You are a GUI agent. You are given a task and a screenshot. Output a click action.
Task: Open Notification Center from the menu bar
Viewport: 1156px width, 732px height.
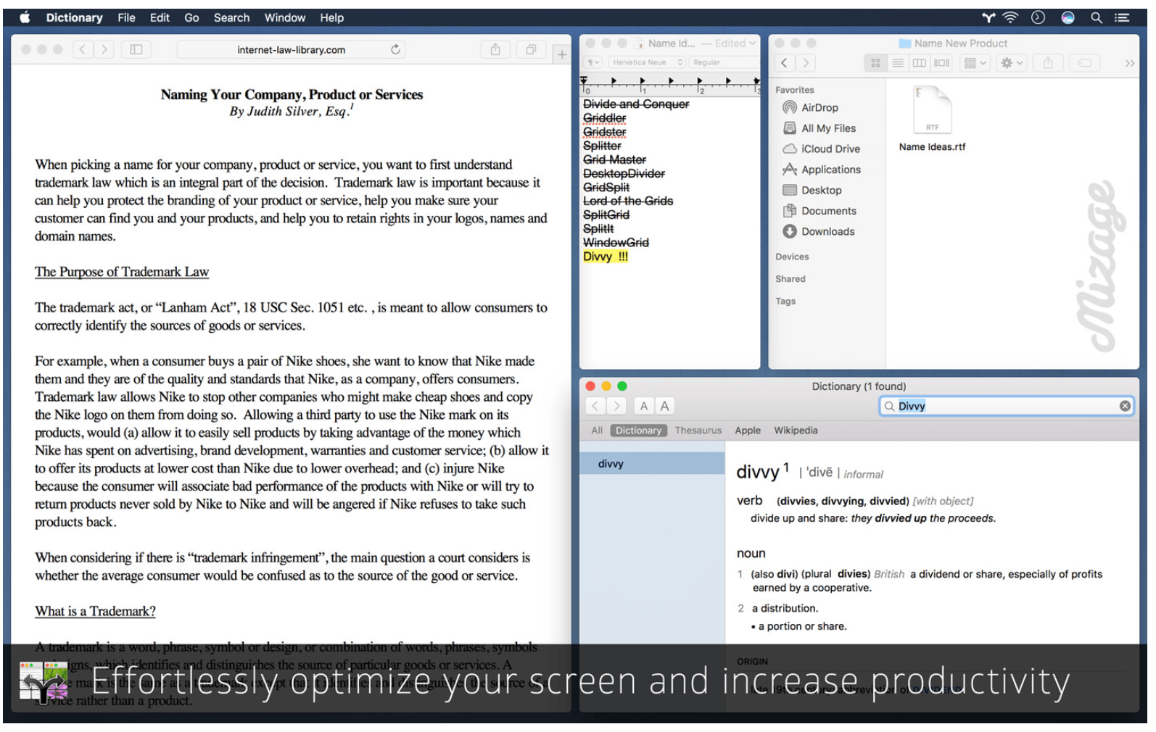click(x=1122, y=17)
